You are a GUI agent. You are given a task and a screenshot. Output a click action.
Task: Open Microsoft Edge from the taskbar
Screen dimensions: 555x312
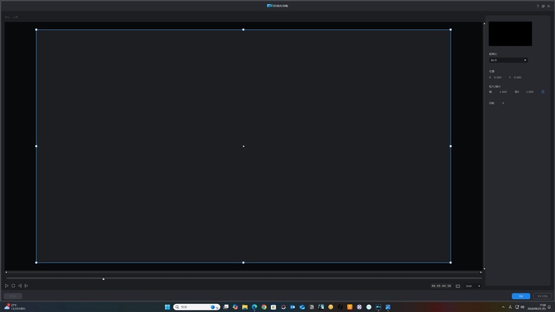point(254,307)
